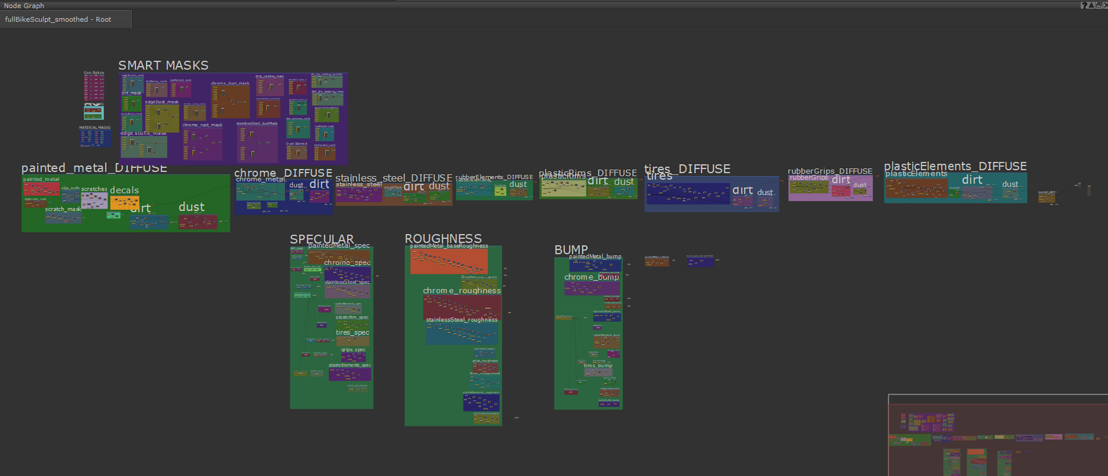Viewport: 1108px width, 476px height.
Task: Select the fullBikeSculpt_smoothed - Root tab
Action: click(58, 19)
